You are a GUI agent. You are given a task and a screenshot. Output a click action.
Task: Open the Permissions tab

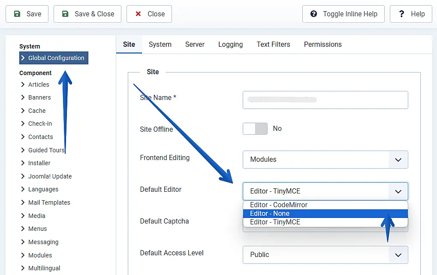pyautogui.click(x=322, y=45)
